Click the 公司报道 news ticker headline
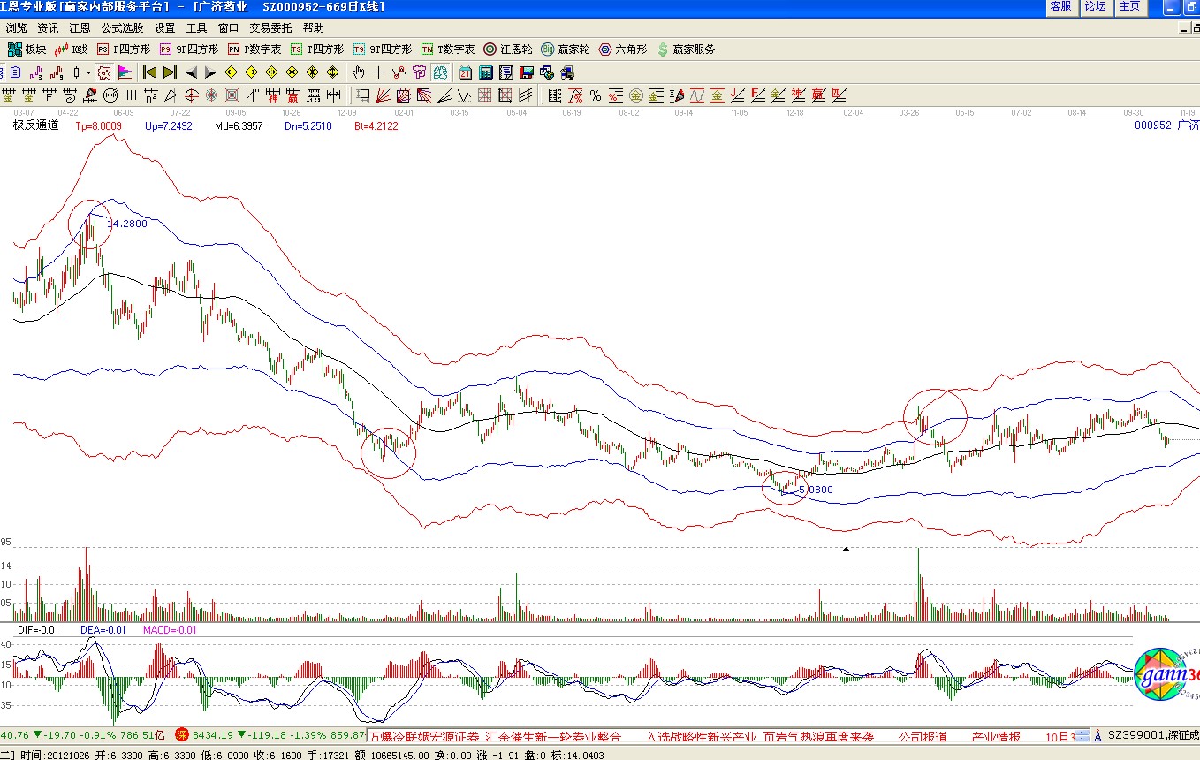The height and width of the screenshot is (760, 1200). pyautogui.click(x=922, y=736)
